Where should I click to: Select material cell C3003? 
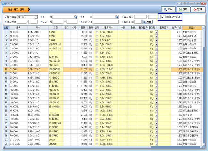56,40
